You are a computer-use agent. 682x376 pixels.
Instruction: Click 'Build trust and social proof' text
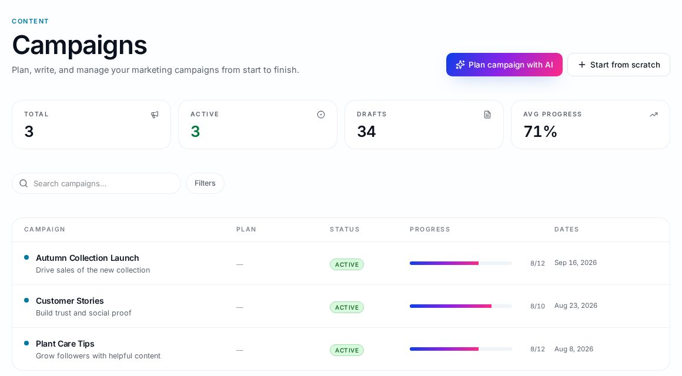83,313
